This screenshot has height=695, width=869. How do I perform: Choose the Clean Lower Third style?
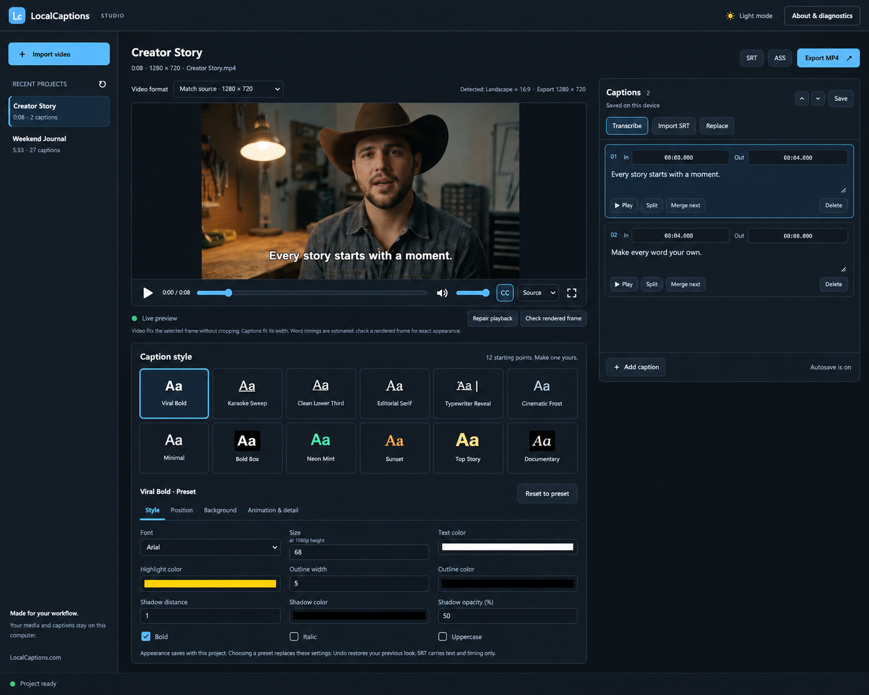320,393
